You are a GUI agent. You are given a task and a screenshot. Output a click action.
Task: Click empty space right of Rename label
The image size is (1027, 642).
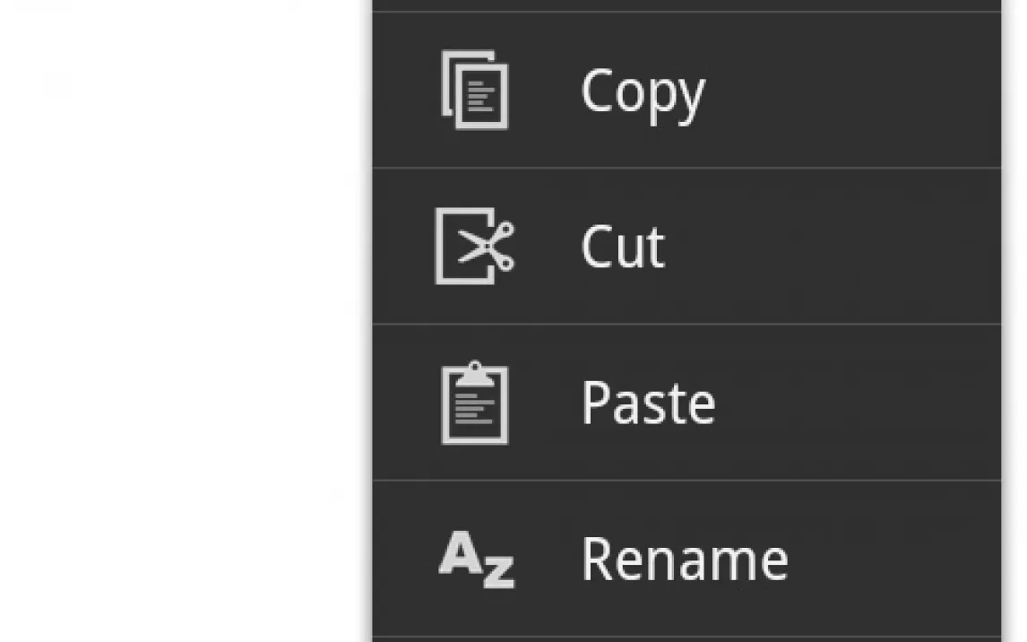(x=894, y=559)
